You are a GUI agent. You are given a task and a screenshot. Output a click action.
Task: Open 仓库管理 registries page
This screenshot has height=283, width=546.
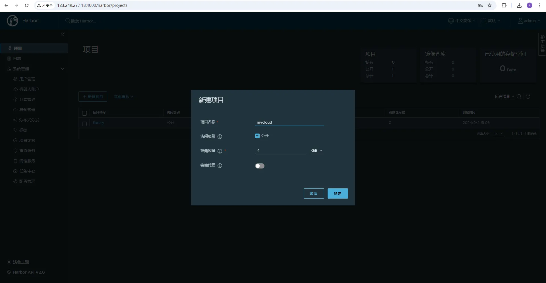coord(27,99)
